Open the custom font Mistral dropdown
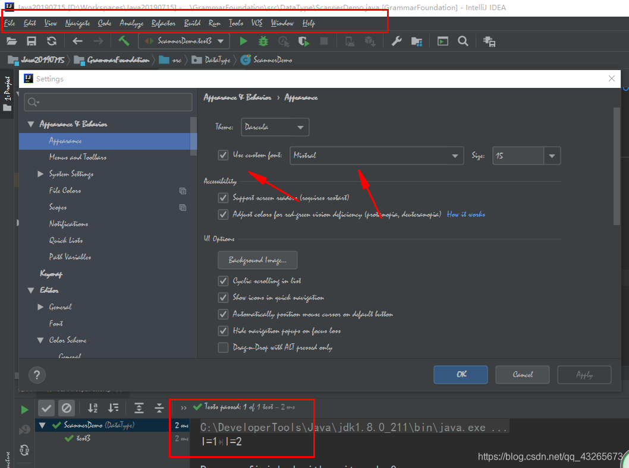This screenshot has width=629, height=468. coord(377,156)
